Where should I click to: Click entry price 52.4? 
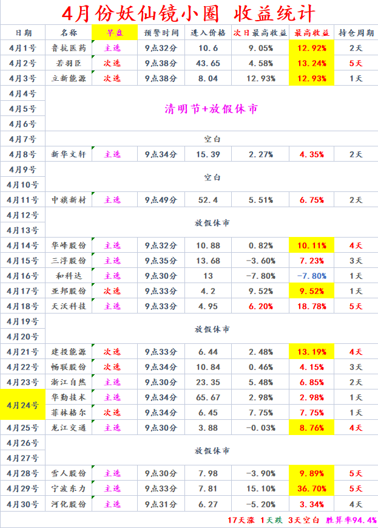point(208,200)
